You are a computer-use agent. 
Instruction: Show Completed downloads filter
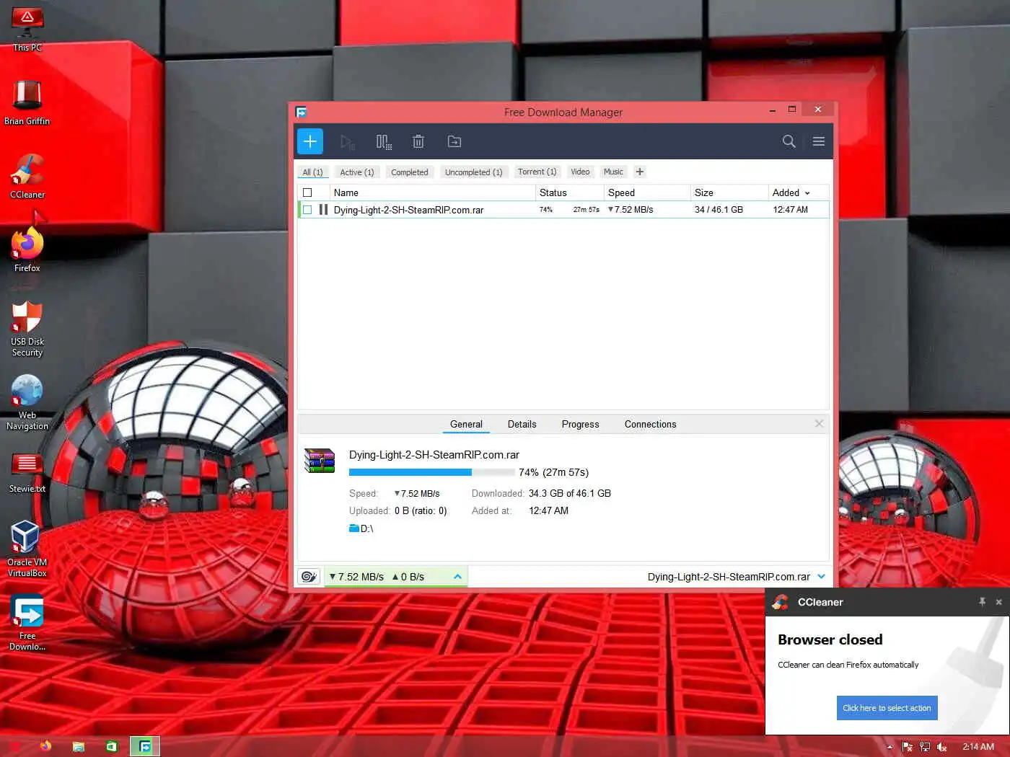[410, 172]
